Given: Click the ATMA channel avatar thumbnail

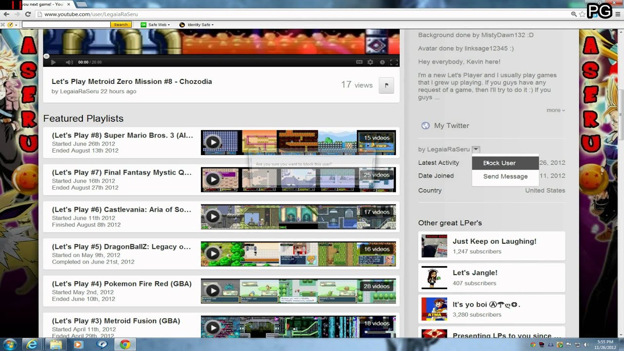Looking at the screenshot, I should click(434, 309).
